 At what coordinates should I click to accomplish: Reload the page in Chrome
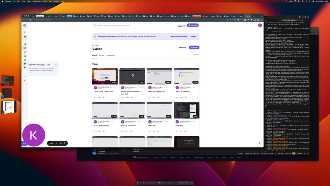click(30, 20)
